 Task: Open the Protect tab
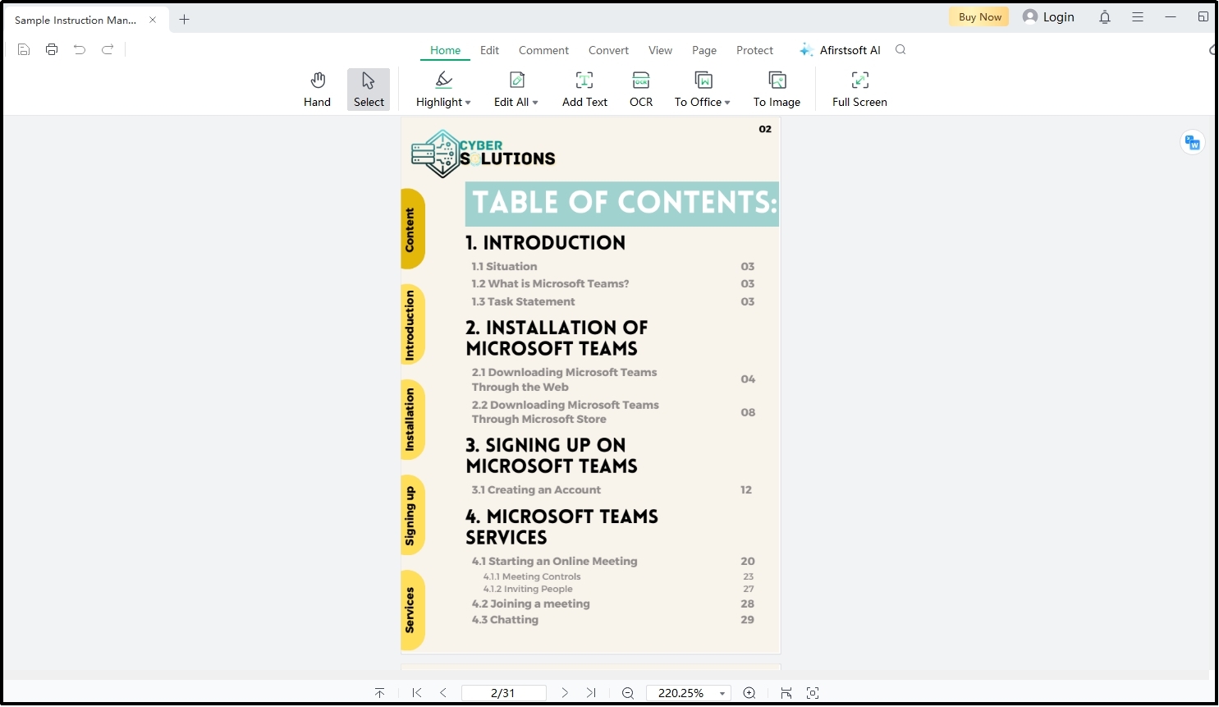click(x=754, y=50)
